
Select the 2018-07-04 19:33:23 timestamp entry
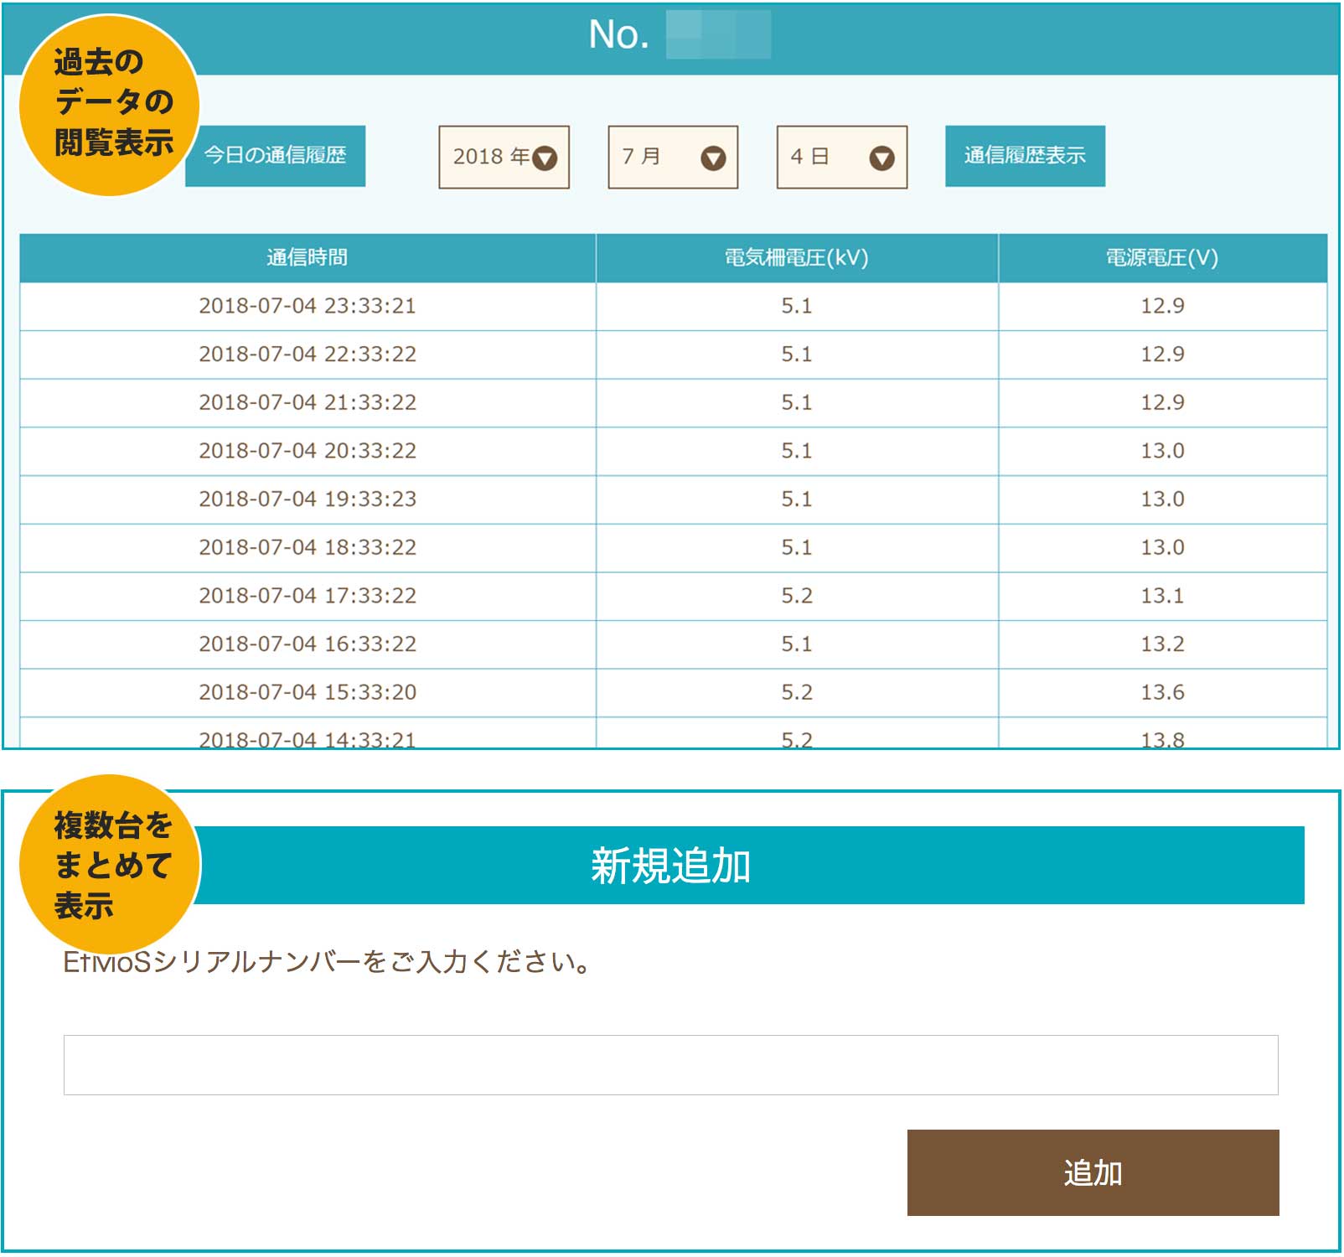308,499
